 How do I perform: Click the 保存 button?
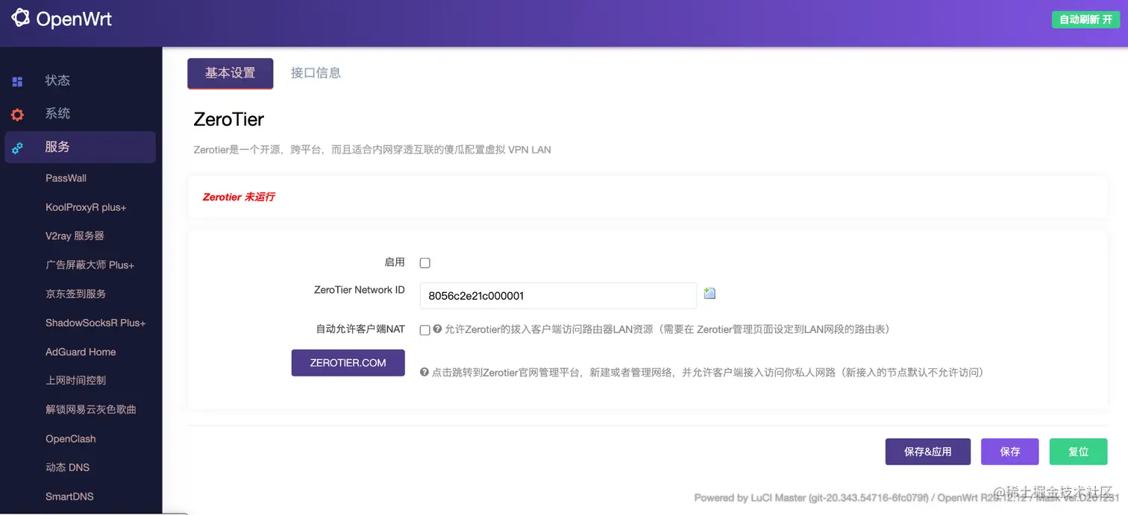point(1009,452)
